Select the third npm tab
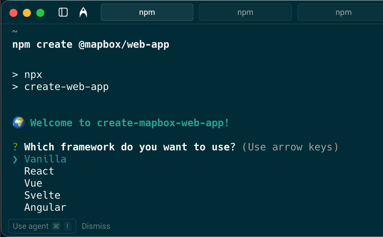 point(343,12)
